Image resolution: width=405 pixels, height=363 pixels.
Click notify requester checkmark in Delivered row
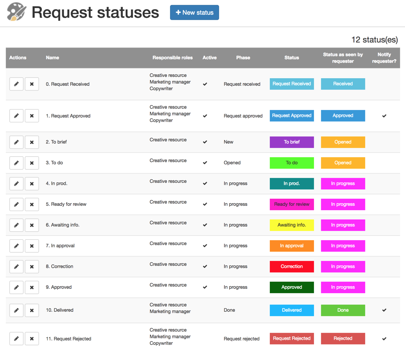pos(384,310)
